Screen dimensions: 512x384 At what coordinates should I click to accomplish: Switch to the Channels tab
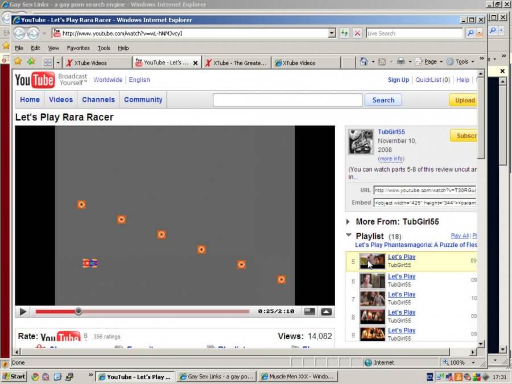click(x=98, y=100)
